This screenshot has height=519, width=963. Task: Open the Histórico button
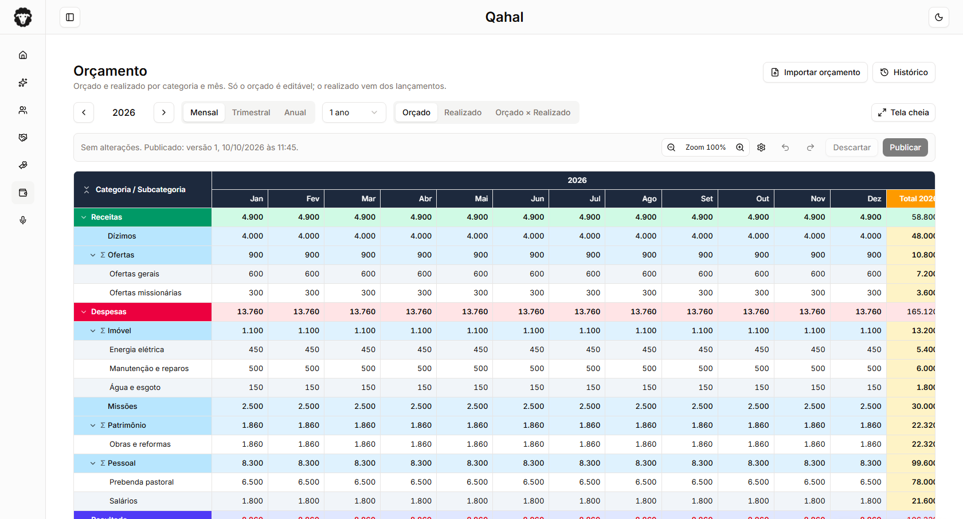(x=904, y=72)
